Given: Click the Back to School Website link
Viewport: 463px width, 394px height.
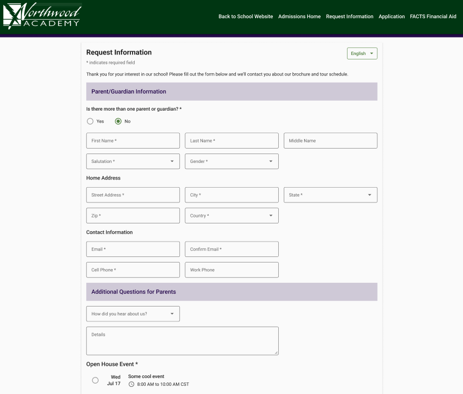Looking at the screenshot, I should pyautogui.click(x=245, y=17).
